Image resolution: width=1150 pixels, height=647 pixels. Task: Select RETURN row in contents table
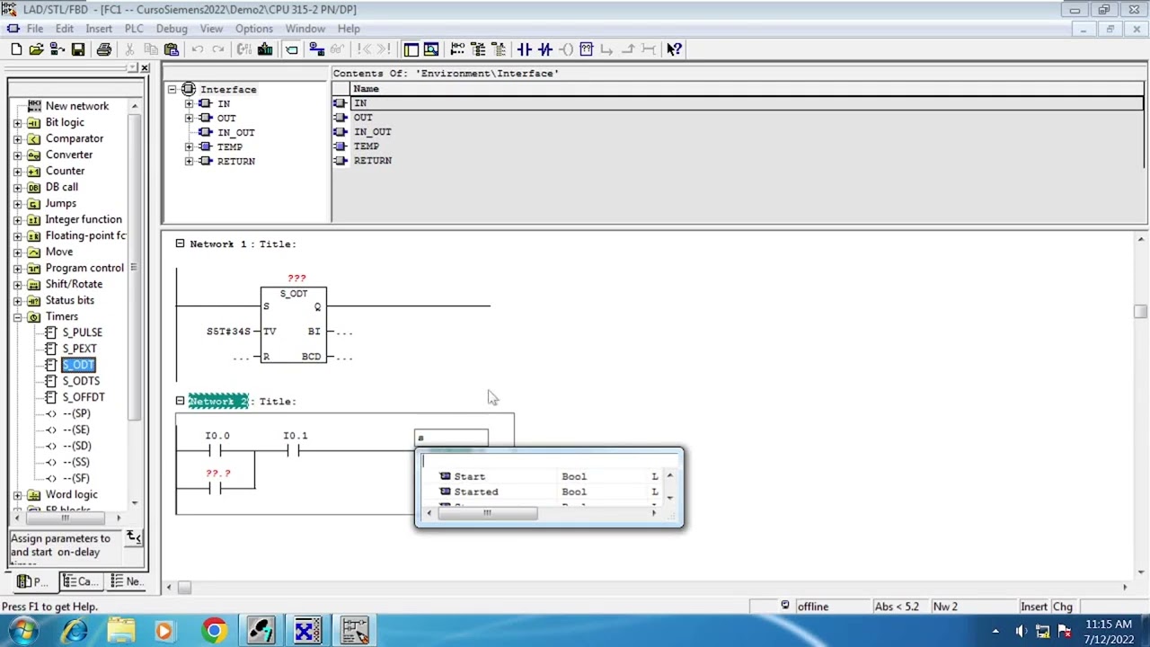739,161
